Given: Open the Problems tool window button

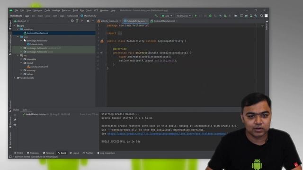Looking at the screenshot, I should [33, 153].
